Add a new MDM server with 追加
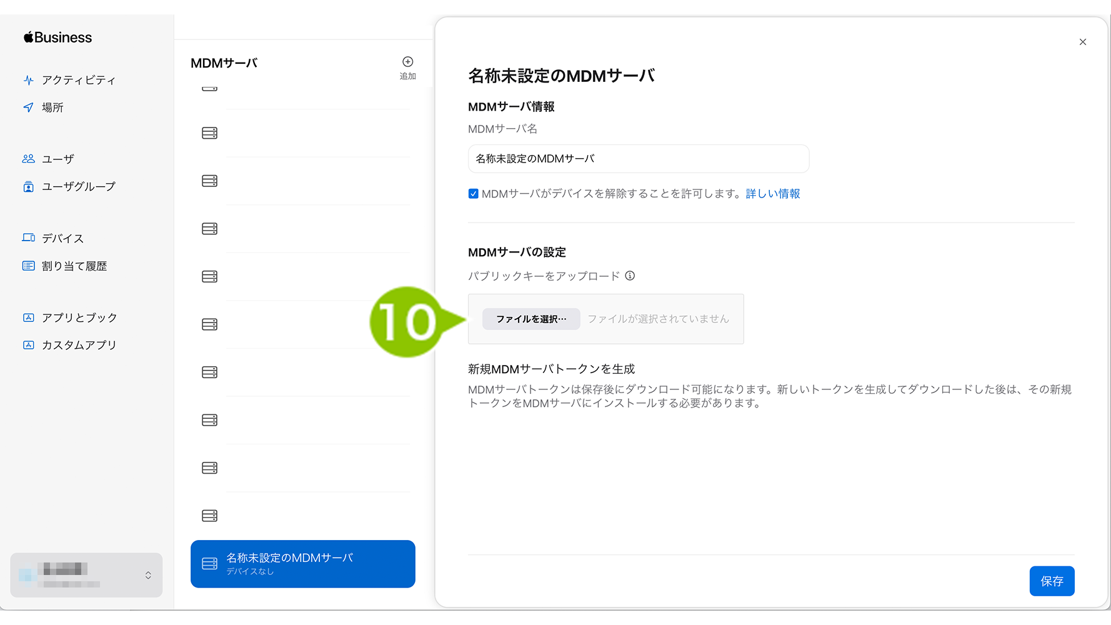Viewport: 1111px width, 625px height. click(x=407, y=67)
